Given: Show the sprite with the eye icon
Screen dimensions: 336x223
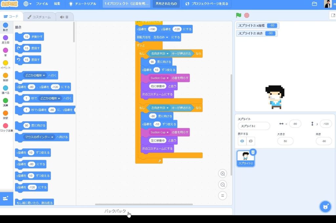Looking at the screenshot, I should pyautogui.click(x=242, y=141).
